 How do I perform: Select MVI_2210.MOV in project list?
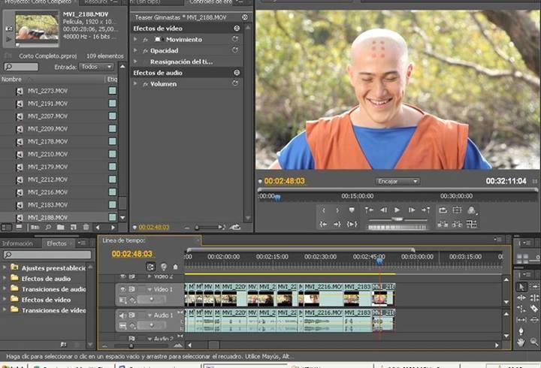coord(48,154)
